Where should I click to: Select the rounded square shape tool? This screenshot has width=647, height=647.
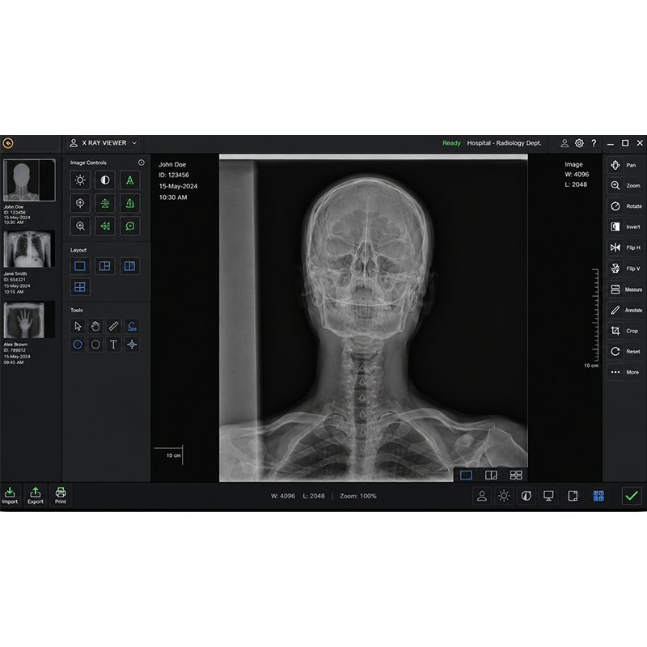pos(95,345)
